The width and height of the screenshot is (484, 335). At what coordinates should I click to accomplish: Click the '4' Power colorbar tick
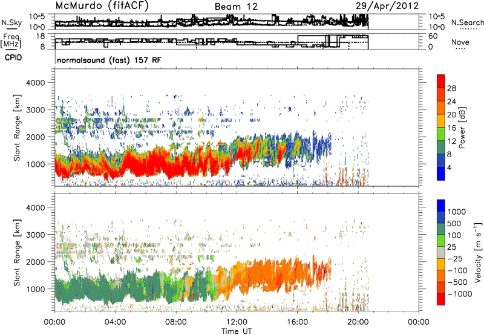click(450, 168)
